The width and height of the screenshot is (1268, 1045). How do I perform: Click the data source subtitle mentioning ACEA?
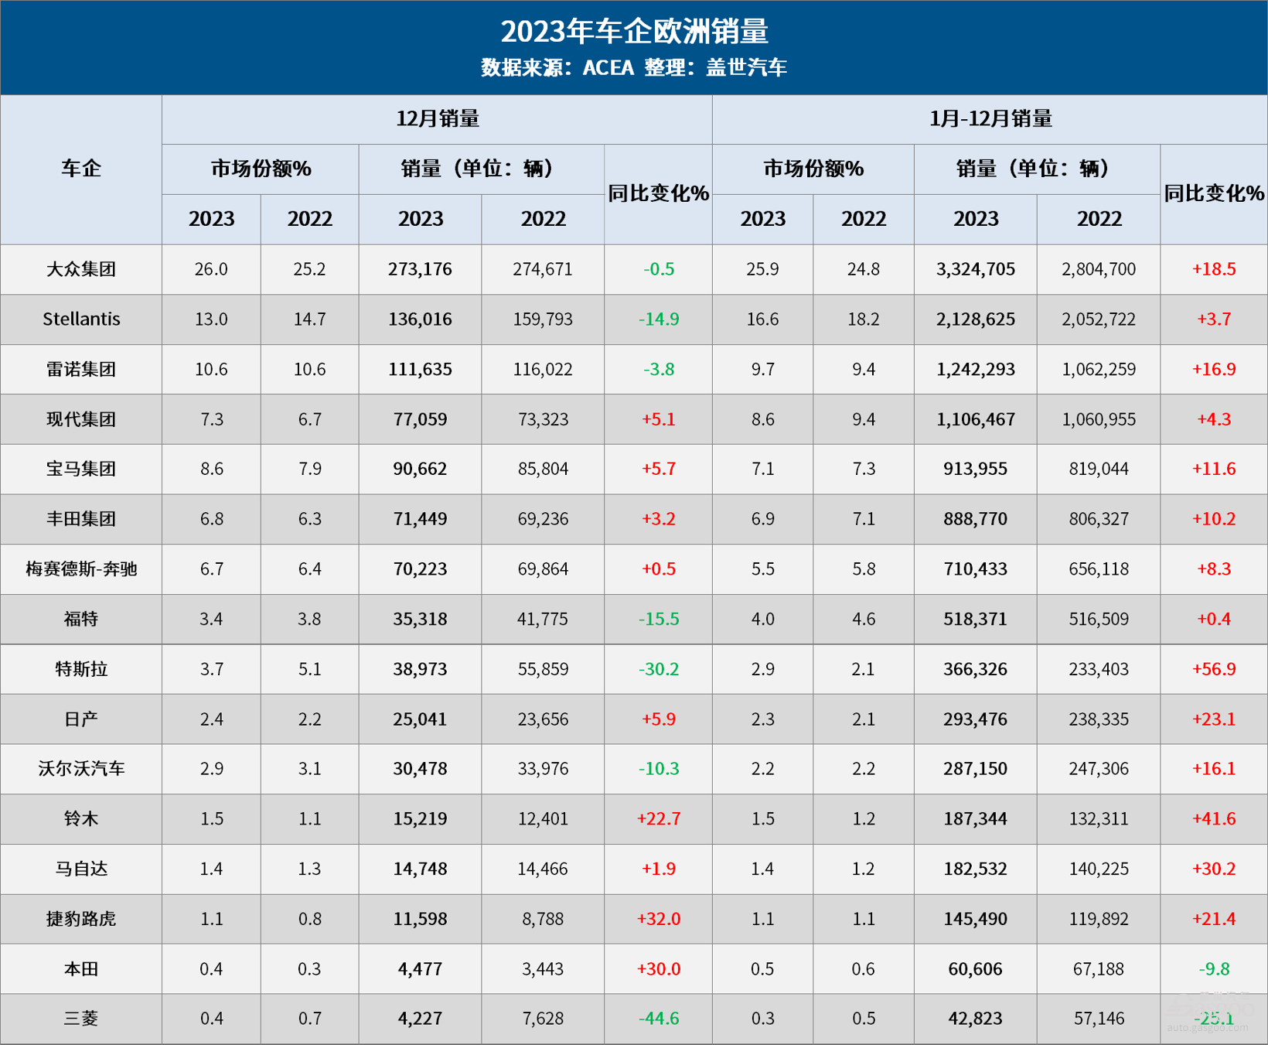pyautogui.click(x=634, y=68)
